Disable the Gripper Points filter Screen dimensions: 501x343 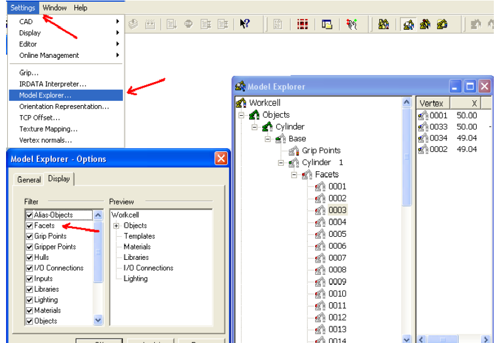pyautogui.click(x=29, y=247)
